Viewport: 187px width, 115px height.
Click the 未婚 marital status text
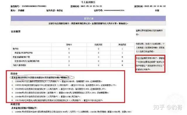(157, 11)
